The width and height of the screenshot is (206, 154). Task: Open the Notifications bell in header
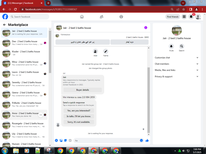coord(191,17)
